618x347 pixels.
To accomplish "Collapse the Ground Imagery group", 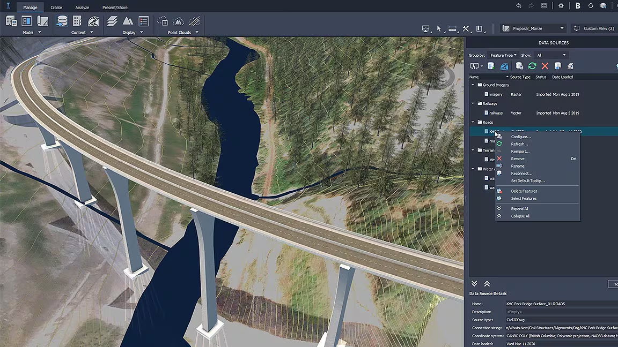I will (x=473, y=85).
